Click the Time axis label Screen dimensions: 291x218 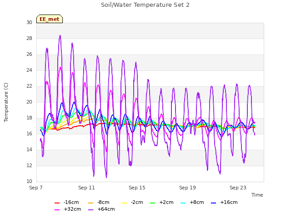click(x=257, y=195)
